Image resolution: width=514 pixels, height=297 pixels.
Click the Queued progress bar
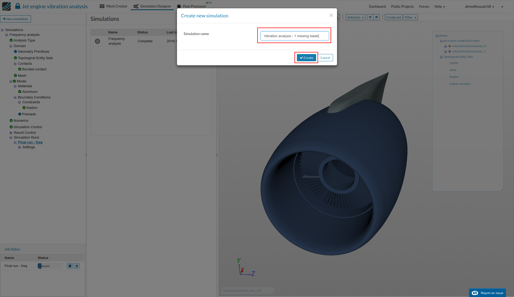tap(50, 266)
